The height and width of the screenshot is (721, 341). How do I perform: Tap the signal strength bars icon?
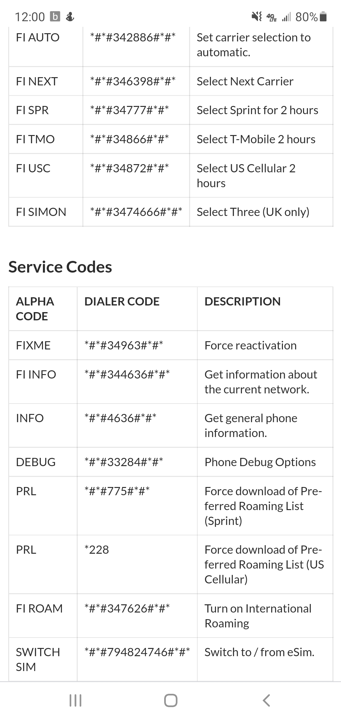[286, 17]
